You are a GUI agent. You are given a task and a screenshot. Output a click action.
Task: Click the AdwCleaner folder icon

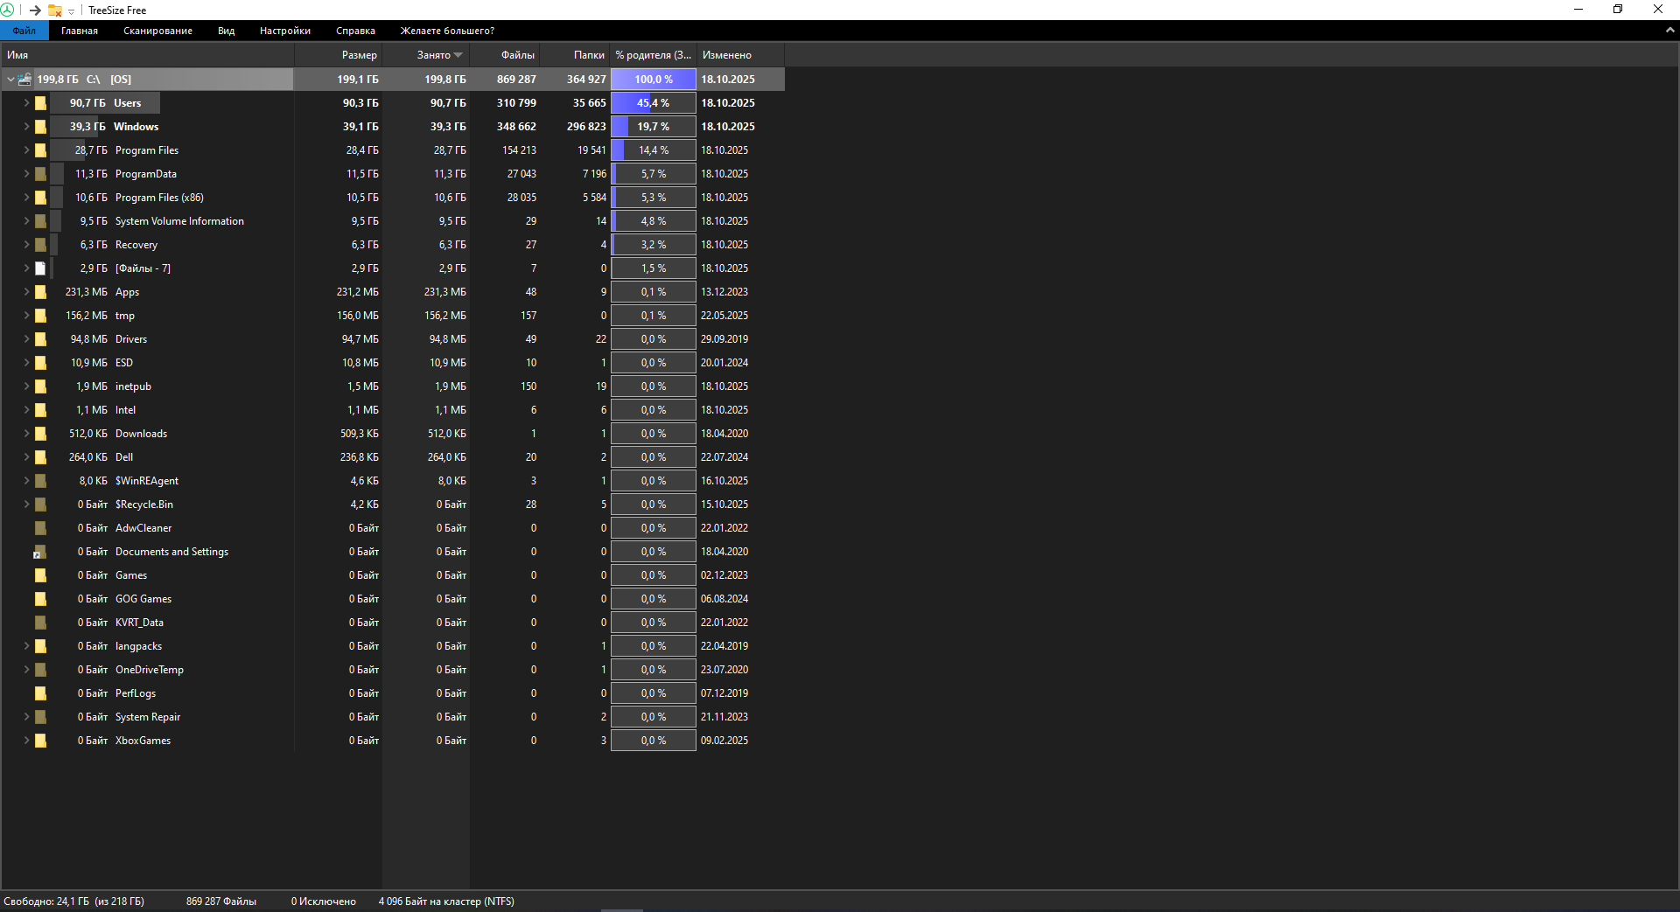point(40,528)
